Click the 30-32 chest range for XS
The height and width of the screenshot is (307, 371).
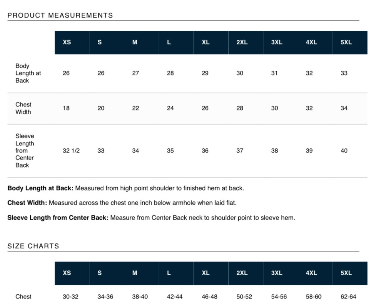coord(70,297)
